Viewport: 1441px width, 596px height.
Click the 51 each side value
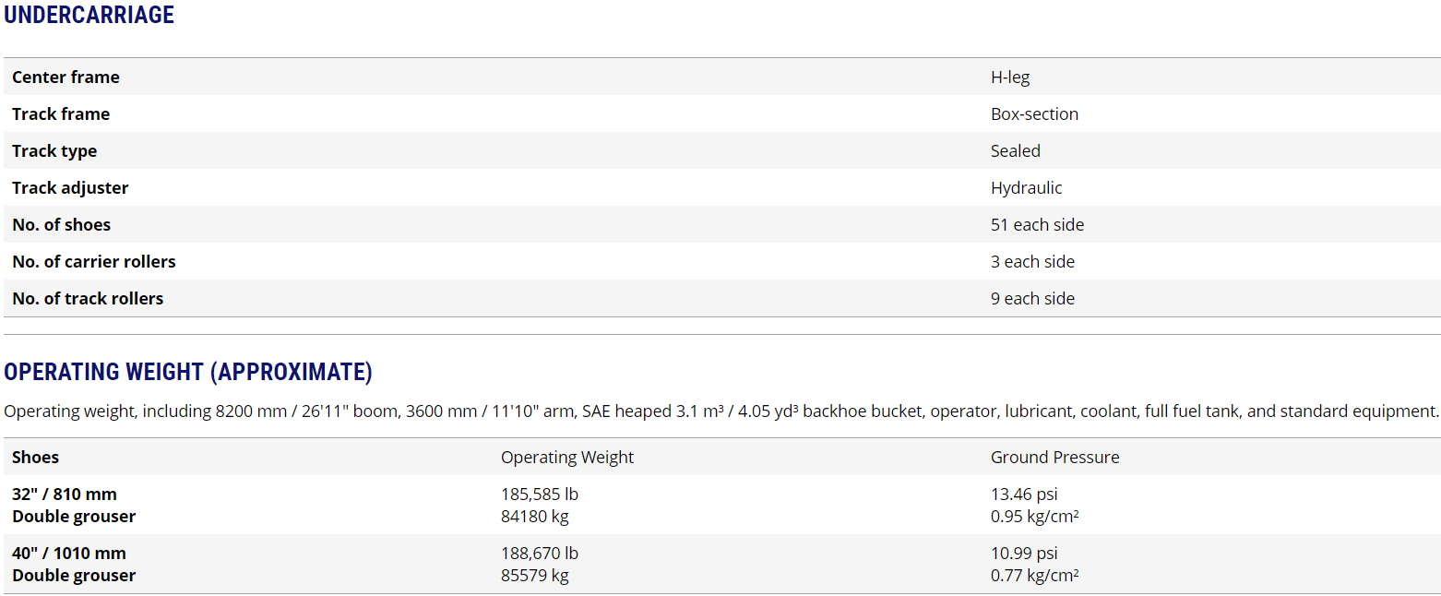click(1037, 225)
